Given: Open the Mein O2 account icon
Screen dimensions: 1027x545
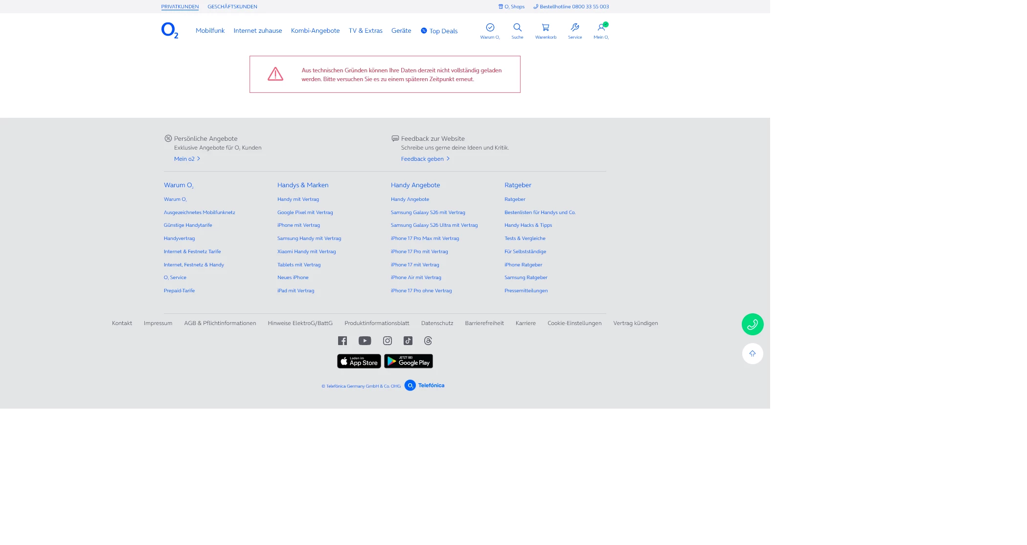Looking at the screenshot, I should click(601, 28).
